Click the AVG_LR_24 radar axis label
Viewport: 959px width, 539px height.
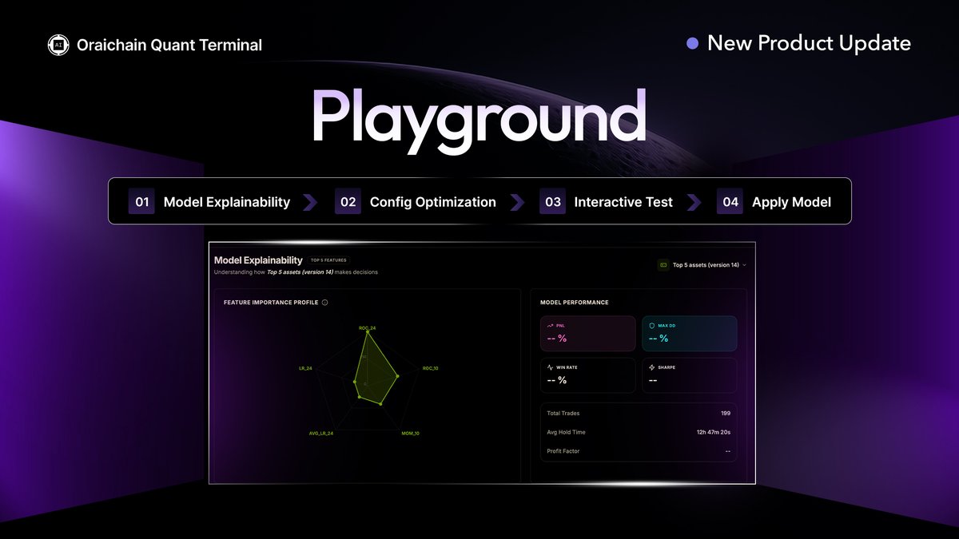pyautogui.click(x=320, y=433)
